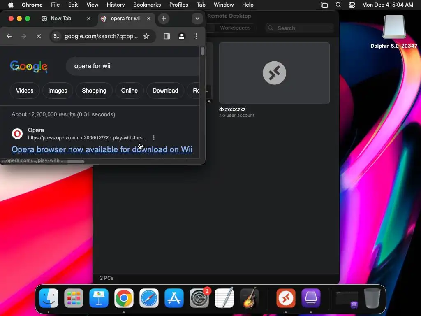The image size is (421, 316).
Task: Click the 'dxcxcxczxz' PC name label
Action: pyautogui.click(x=232, y=109)
